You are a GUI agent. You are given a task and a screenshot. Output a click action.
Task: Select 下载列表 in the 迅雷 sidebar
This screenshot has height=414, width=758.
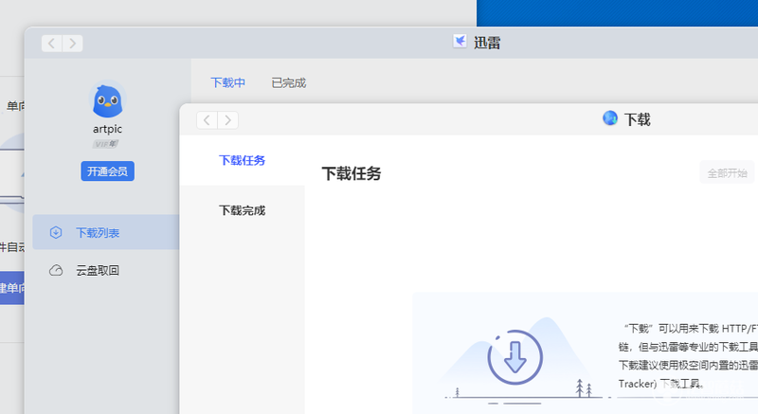[x=106, y=232]
